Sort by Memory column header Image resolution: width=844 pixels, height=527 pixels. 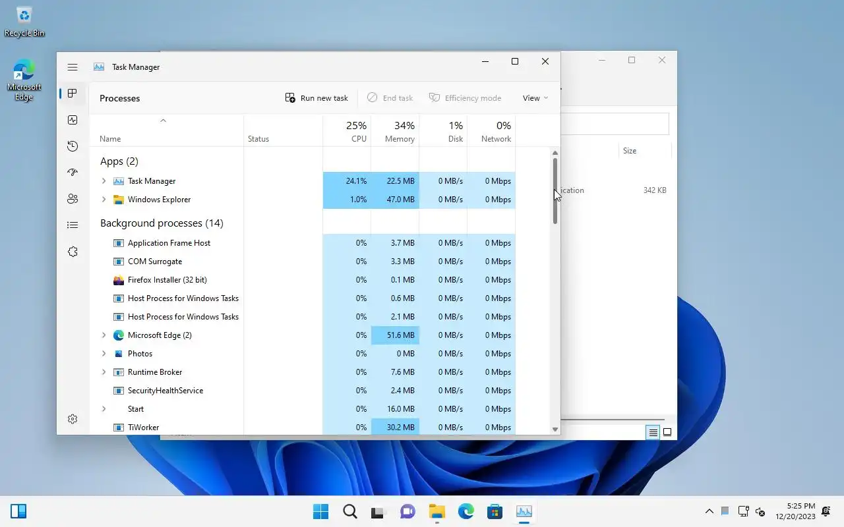coord(395,130)
